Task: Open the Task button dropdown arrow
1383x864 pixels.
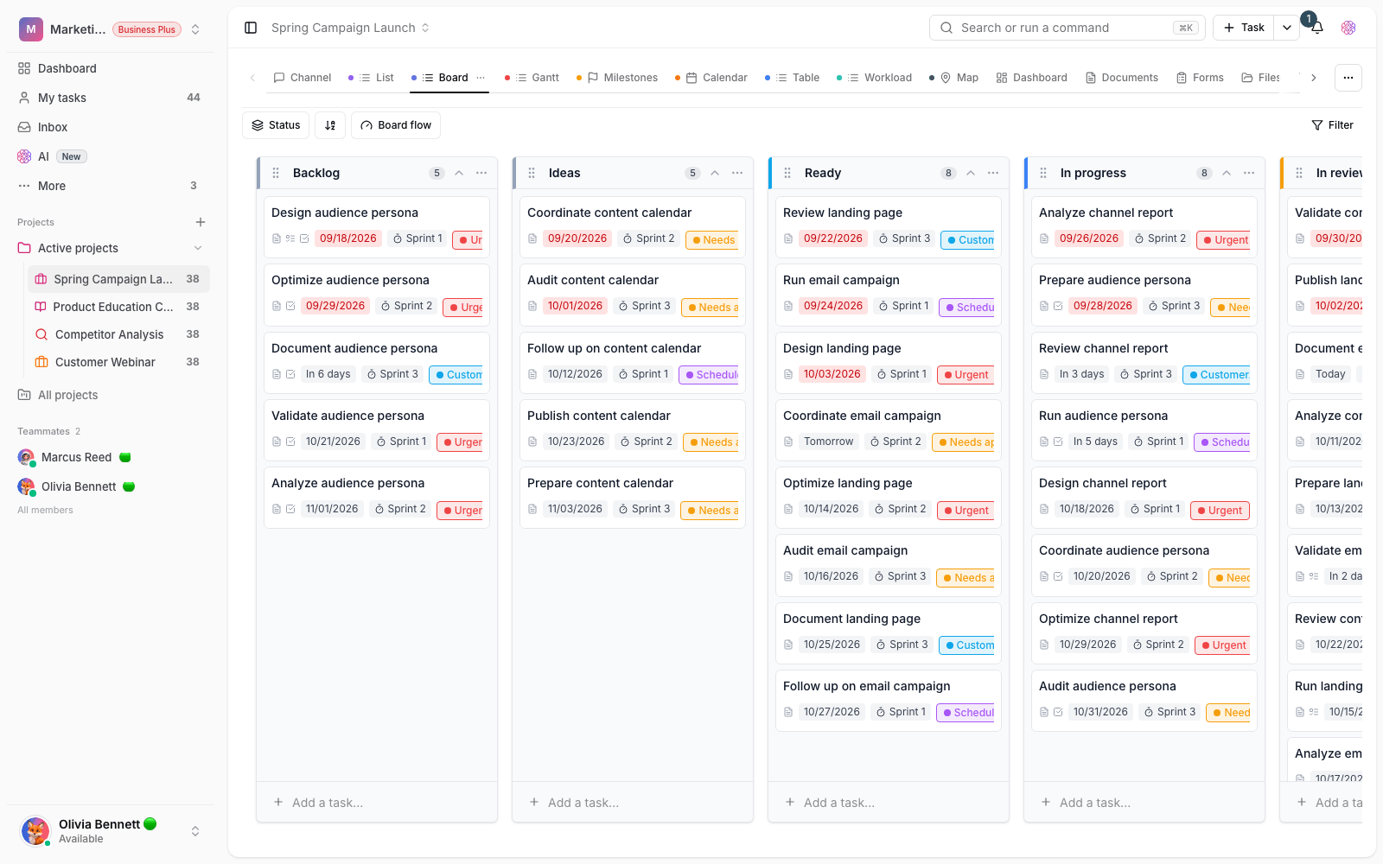Action: [x=1287, y=28]
